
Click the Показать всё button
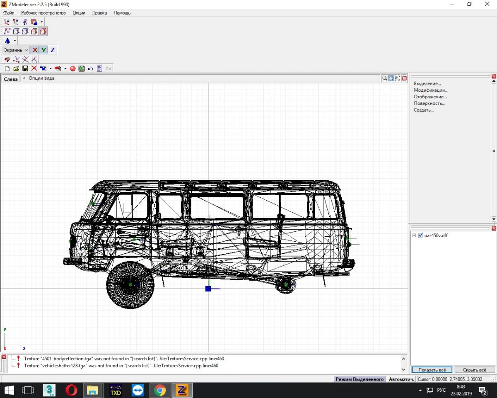tap(432, 370)
